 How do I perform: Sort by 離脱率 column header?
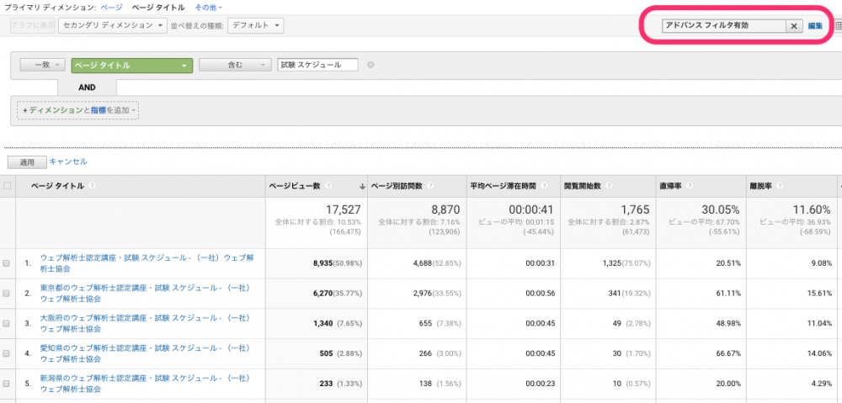(760, 186)
